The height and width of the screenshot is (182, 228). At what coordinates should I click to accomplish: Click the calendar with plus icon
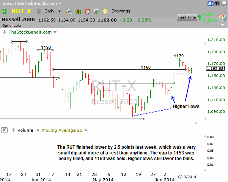click(x=96, y=11)
